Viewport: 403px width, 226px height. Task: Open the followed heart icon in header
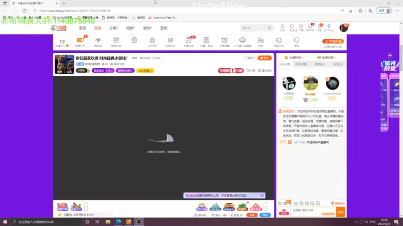(x=292, y=27)
